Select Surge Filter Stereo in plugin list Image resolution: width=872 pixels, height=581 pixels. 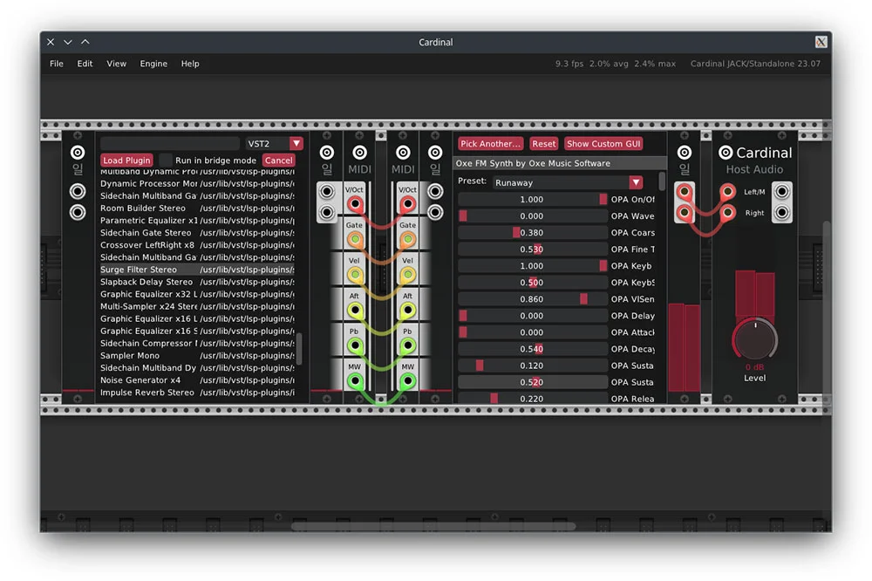(139, 270)
